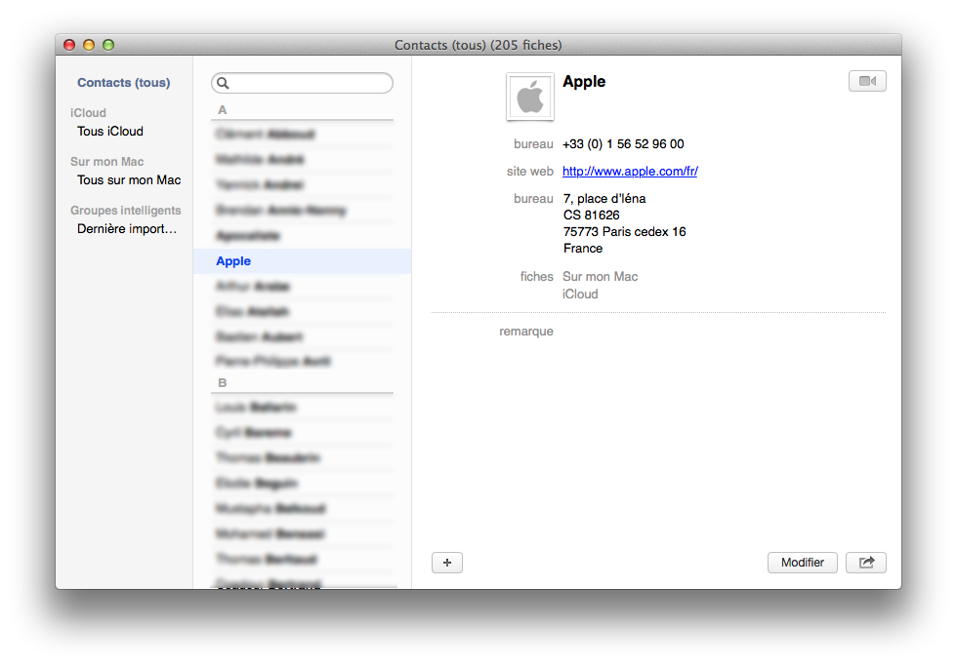Open the http://www.apple.com/fr/ link

click(630, 172)
